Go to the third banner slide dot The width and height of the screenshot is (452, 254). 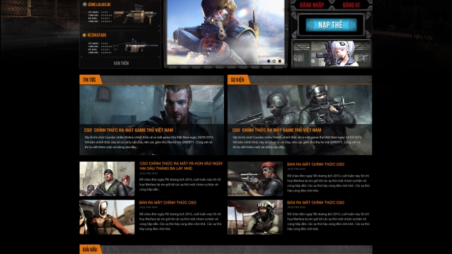point(279,61)
